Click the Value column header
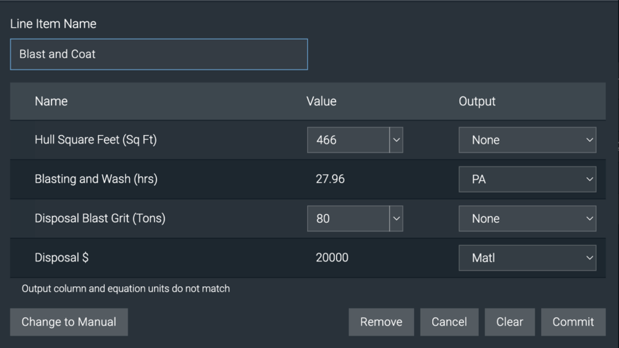The image size is (619, 348). point(321,101)
